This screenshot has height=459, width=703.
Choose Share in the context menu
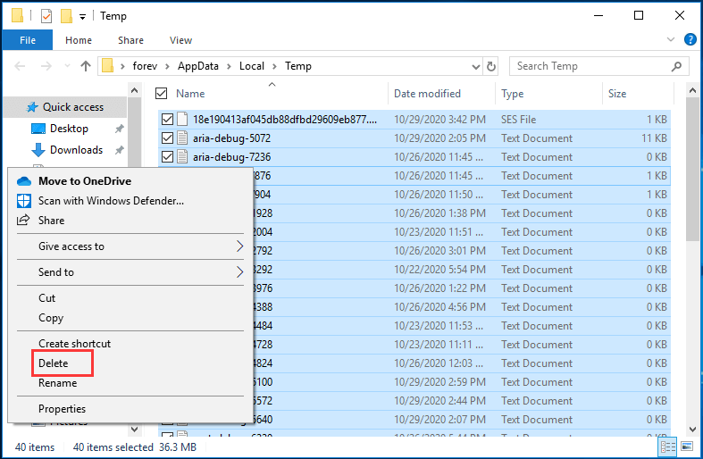tap(130, 221)
